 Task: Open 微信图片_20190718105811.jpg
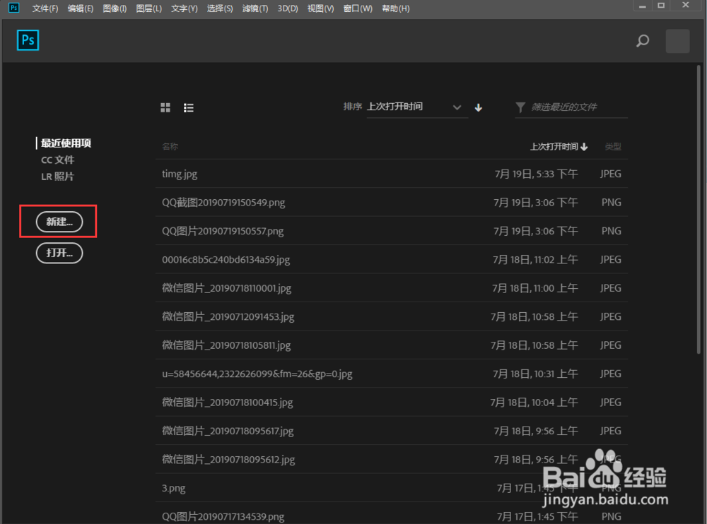click(392, 345)
